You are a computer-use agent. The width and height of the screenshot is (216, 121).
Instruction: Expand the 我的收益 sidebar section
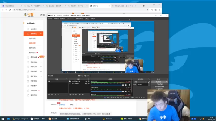41,62
